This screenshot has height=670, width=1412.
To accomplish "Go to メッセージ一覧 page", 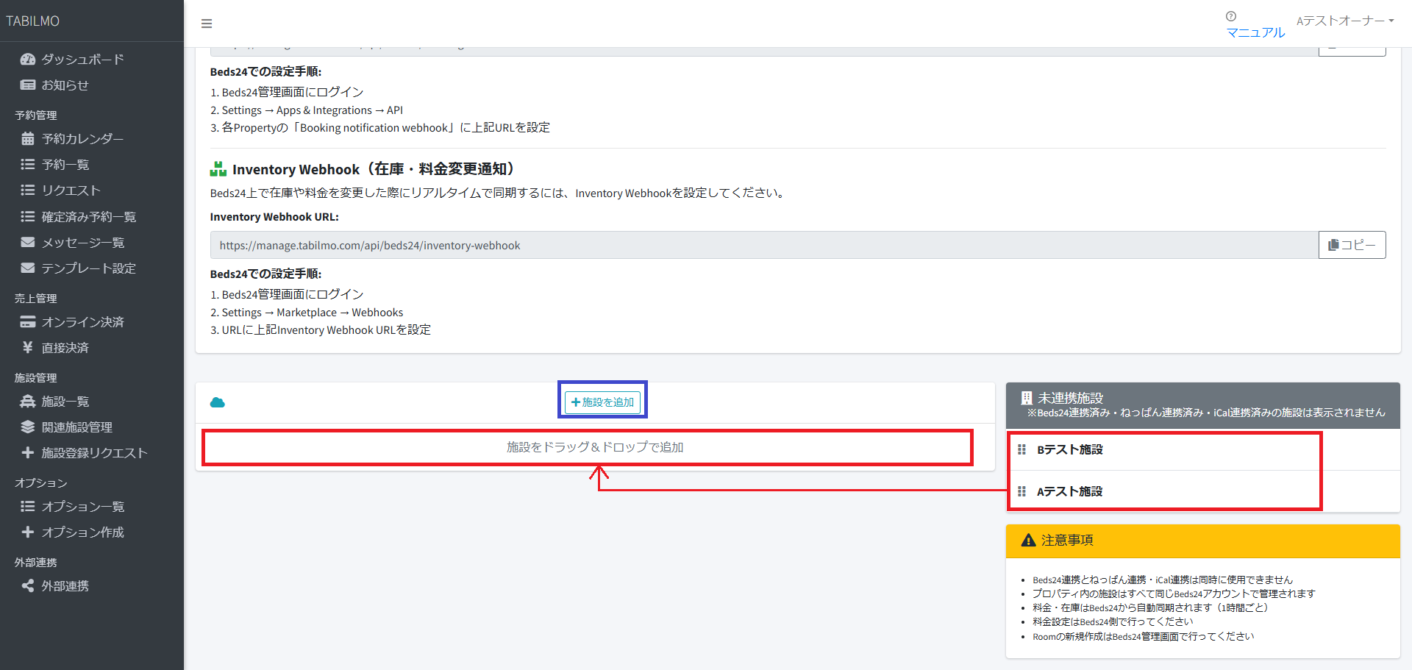I will pos(82,243).
